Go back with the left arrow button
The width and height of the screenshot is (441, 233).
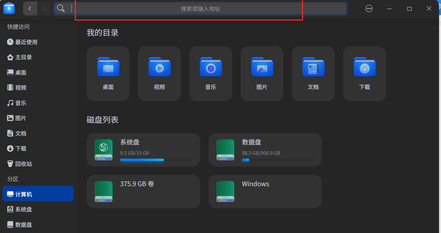click(30, 9)
